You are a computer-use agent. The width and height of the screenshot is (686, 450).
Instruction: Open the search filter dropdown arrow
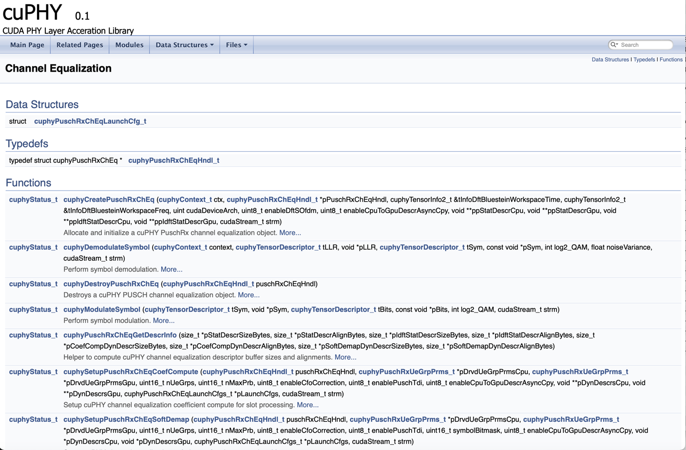(x=618, y=44)
